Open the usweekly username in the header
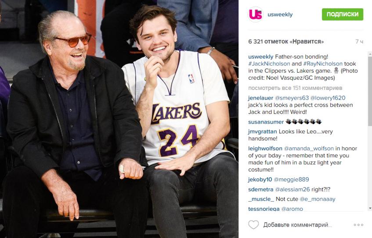 (280, 14)
